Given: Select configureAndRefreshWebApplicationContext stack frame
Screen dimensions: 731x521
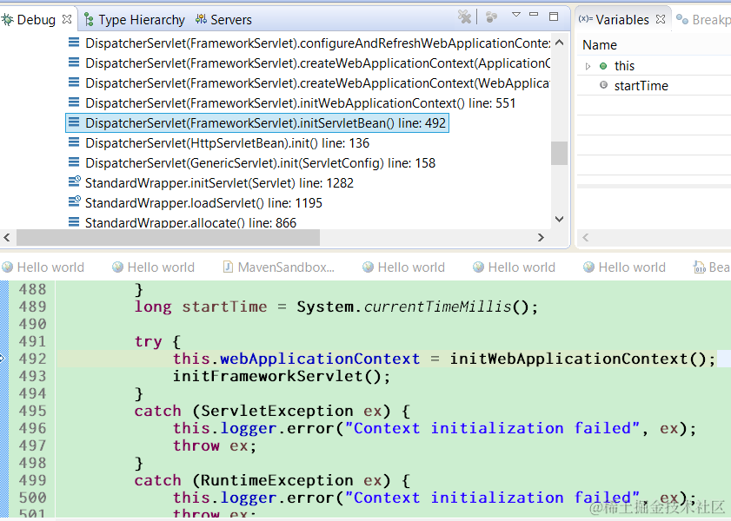Looking at the screenshot, I should pos(309,43).
